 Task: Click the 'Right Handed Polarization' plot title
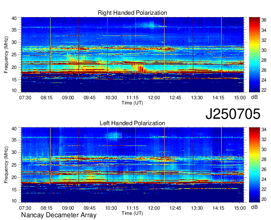pyautogui.click(x=132, y=13)
